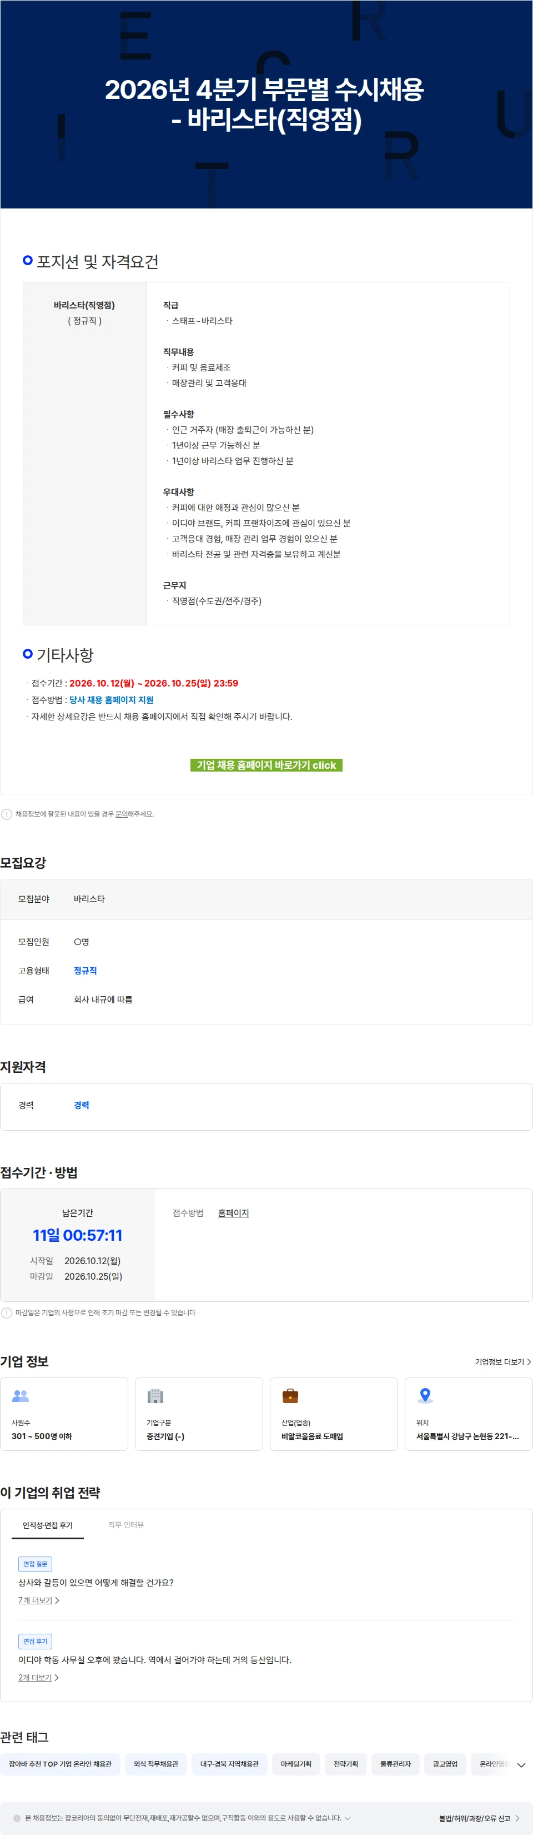Image resolution: width=533 pixels, height=1835 pixels.
Task: Select the 광고영업 tag
Action: 445,1764
